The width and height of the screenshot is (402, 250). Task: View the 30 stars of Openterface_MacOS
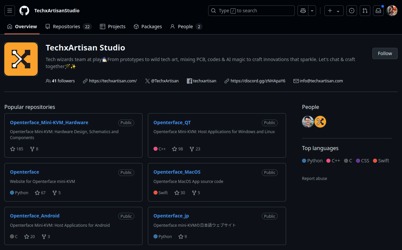coord(180,193)
